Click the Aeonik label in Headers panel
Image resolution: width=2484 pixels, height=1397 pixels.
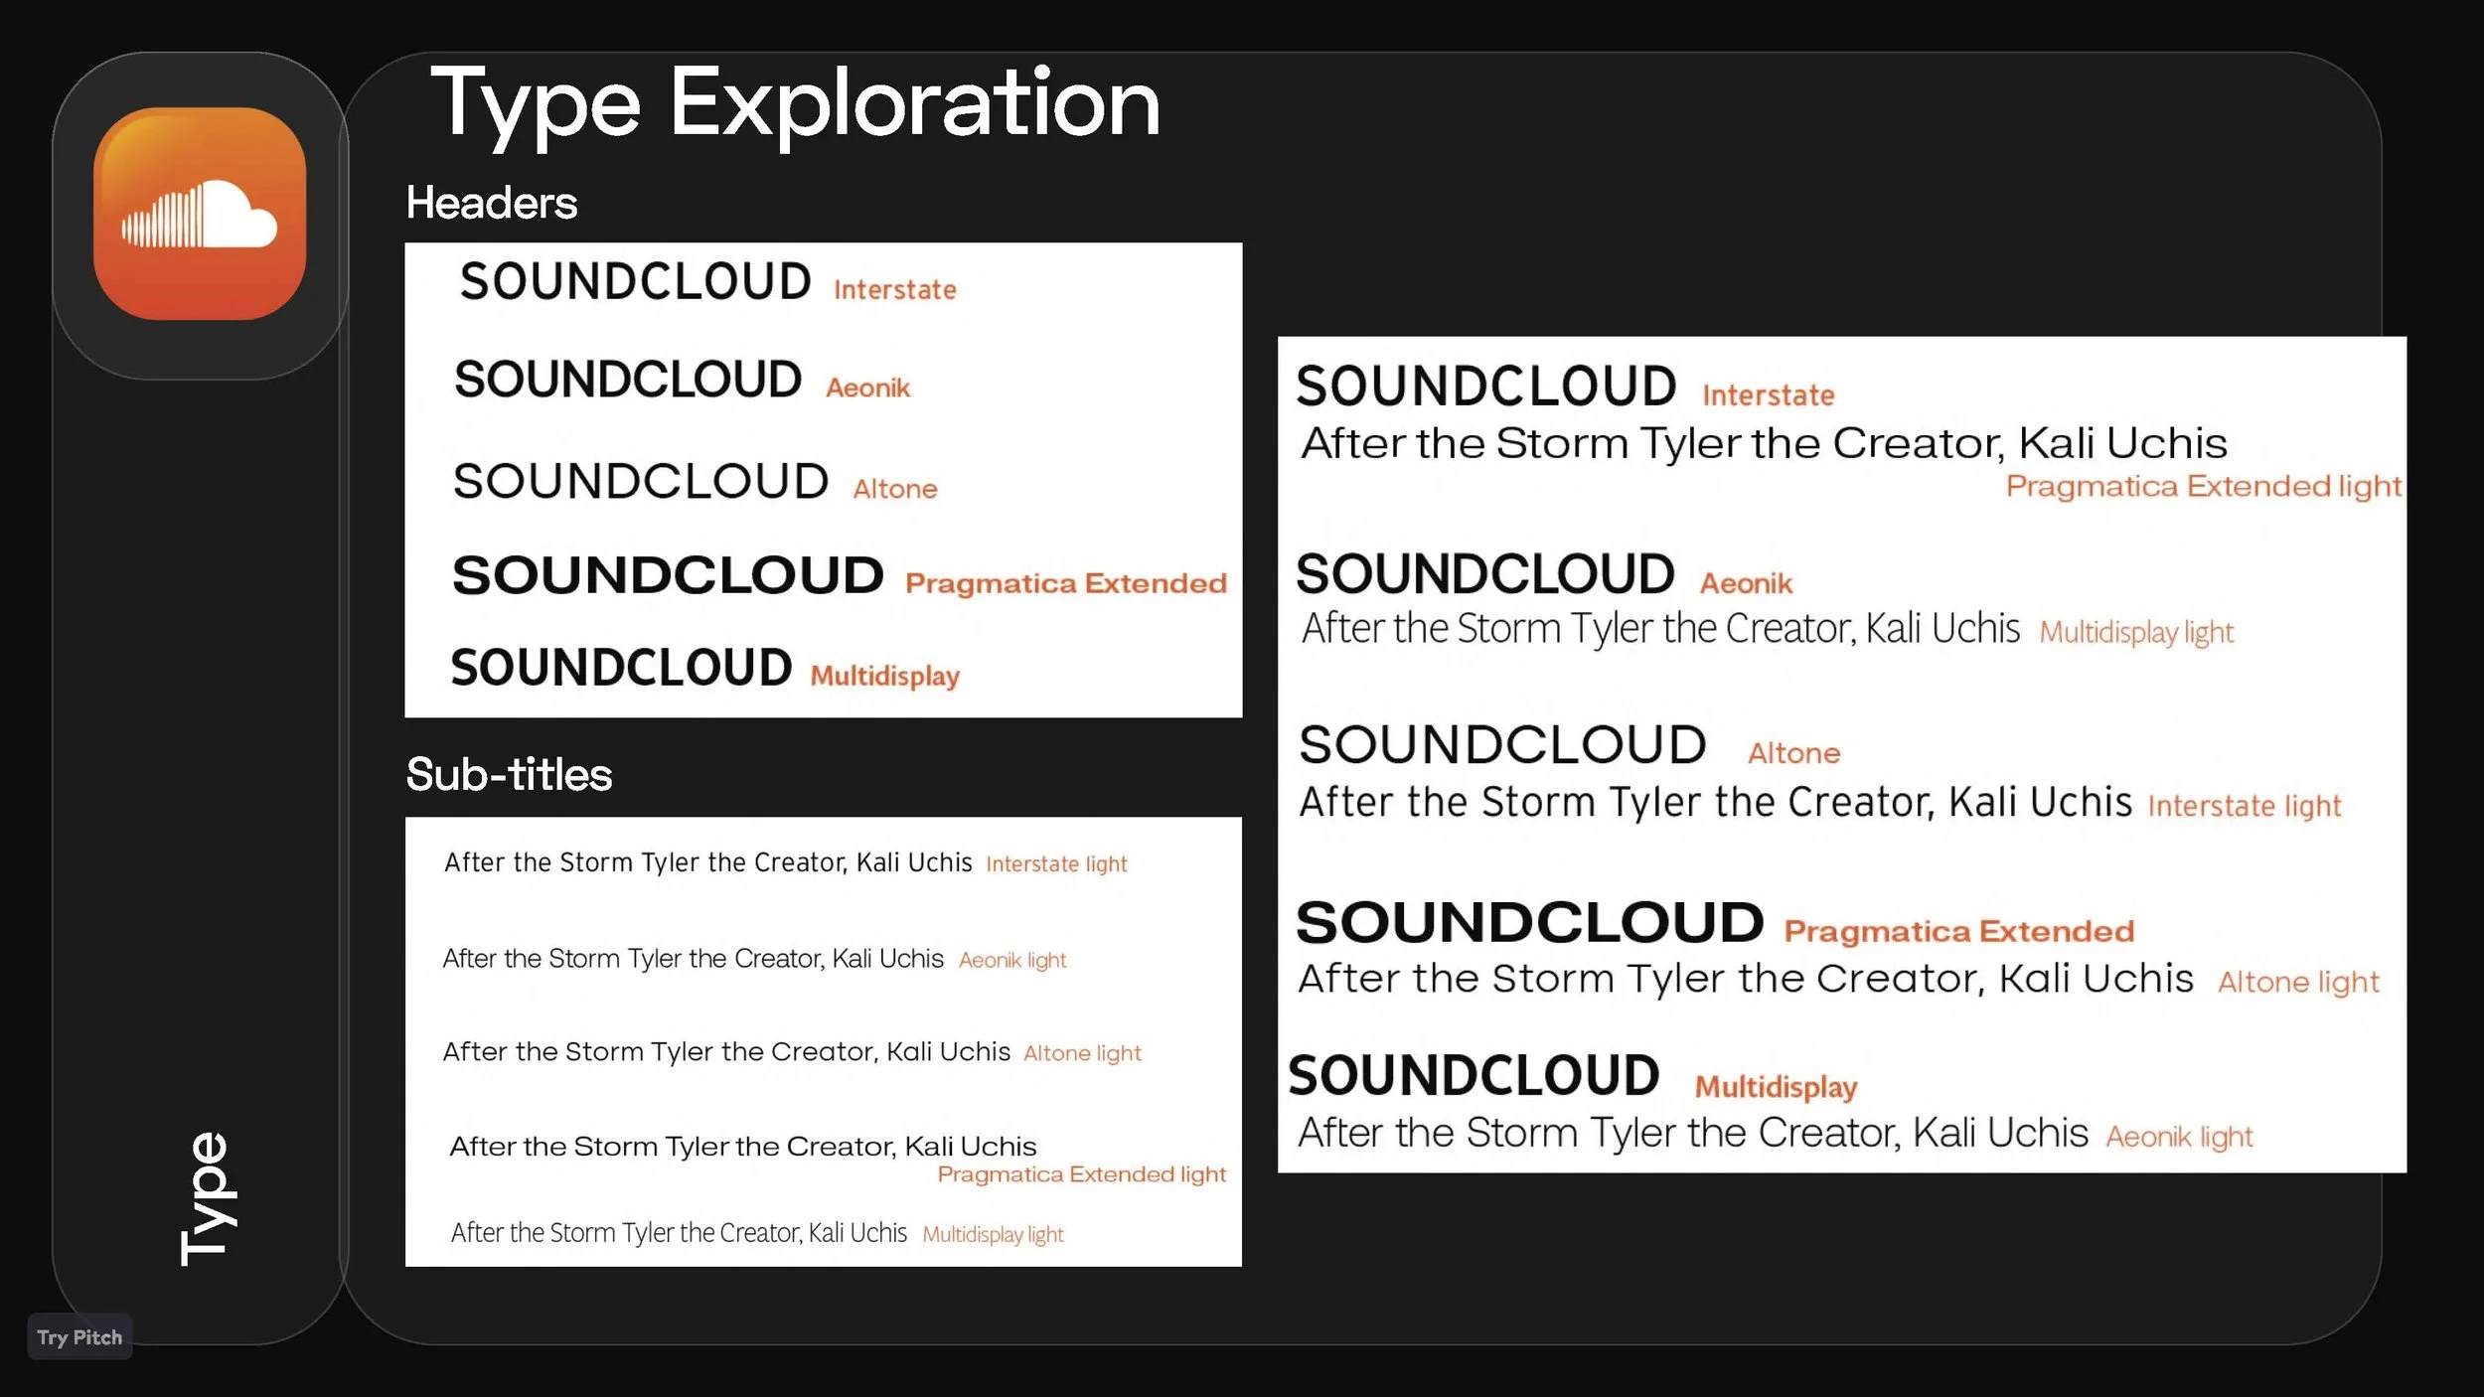point(867,388)
